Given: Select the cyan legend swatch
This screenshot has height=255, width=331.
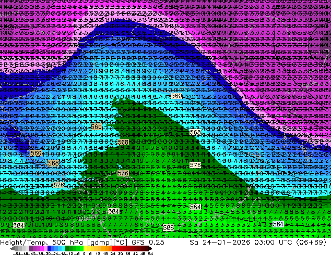Looking at the screenshot, I should pos(63,249).
